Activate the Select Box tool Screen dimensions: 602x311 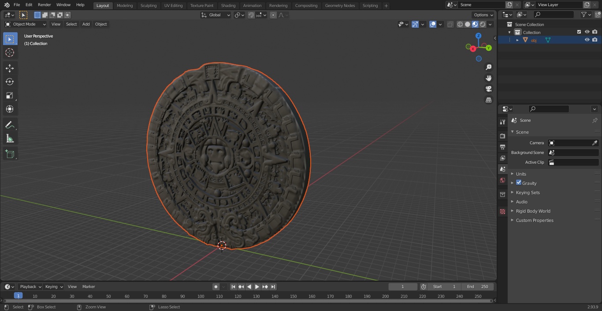[10, 39]
